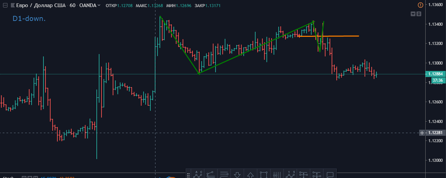Click the ОТКР 1.12708 open value

(x=118, y=5)
